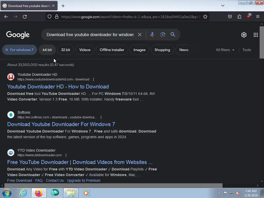Select the 32 bit filter chip
The image size is (264, 198).
click(x=65, y=50)
